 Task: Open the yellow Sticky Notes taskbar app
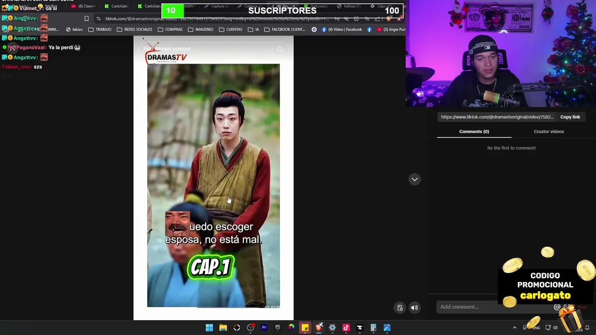pyautogui.click(x=305, y=328)
